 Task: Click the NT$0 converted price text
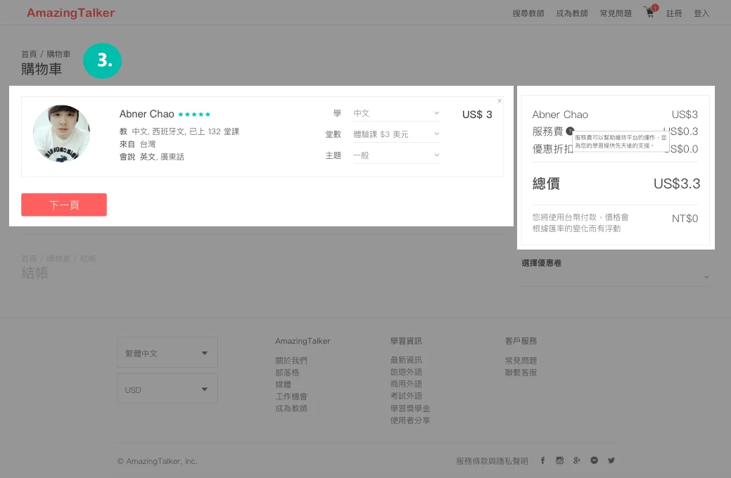pos(685,219)
